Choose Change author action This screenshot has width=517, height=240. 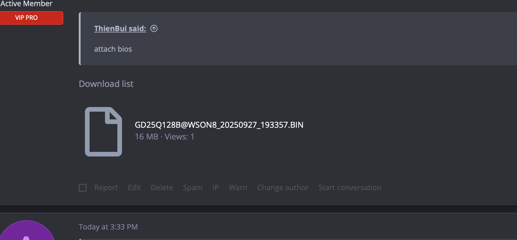[283, 188]
